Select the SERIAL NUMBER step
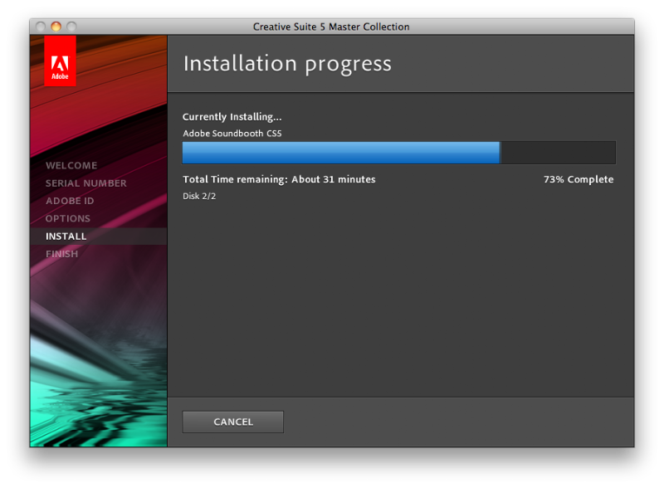 (x=86, y=183)
